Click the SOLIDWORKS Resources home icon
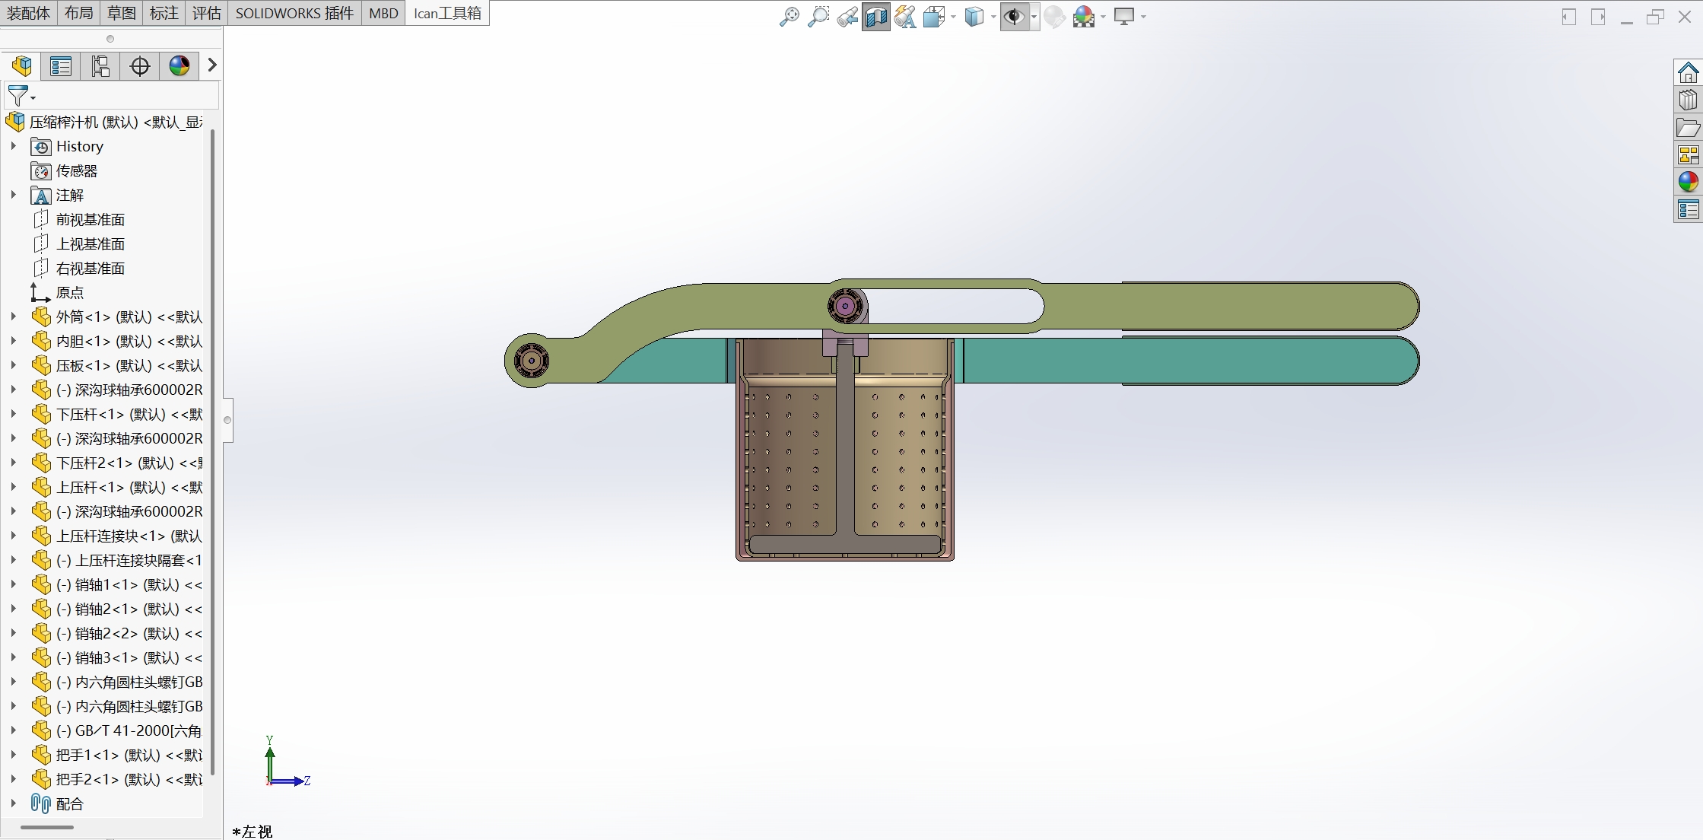Image resolution: width=1703 pixels, height=840 pixels. tap(1688, 73)
